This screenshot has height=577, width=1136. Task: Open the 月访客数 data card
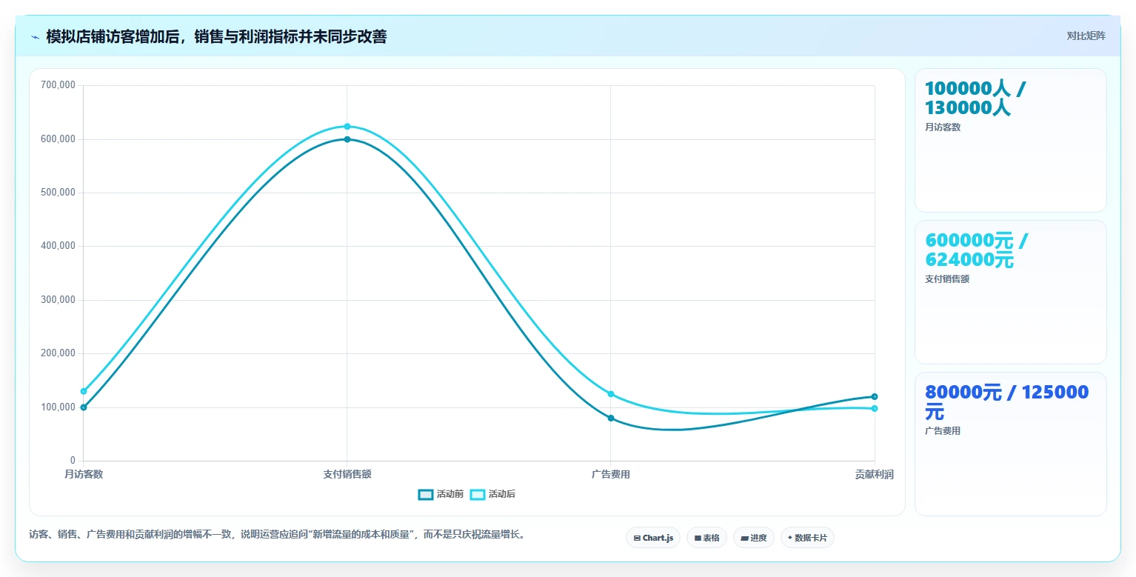coord(1011,141)
